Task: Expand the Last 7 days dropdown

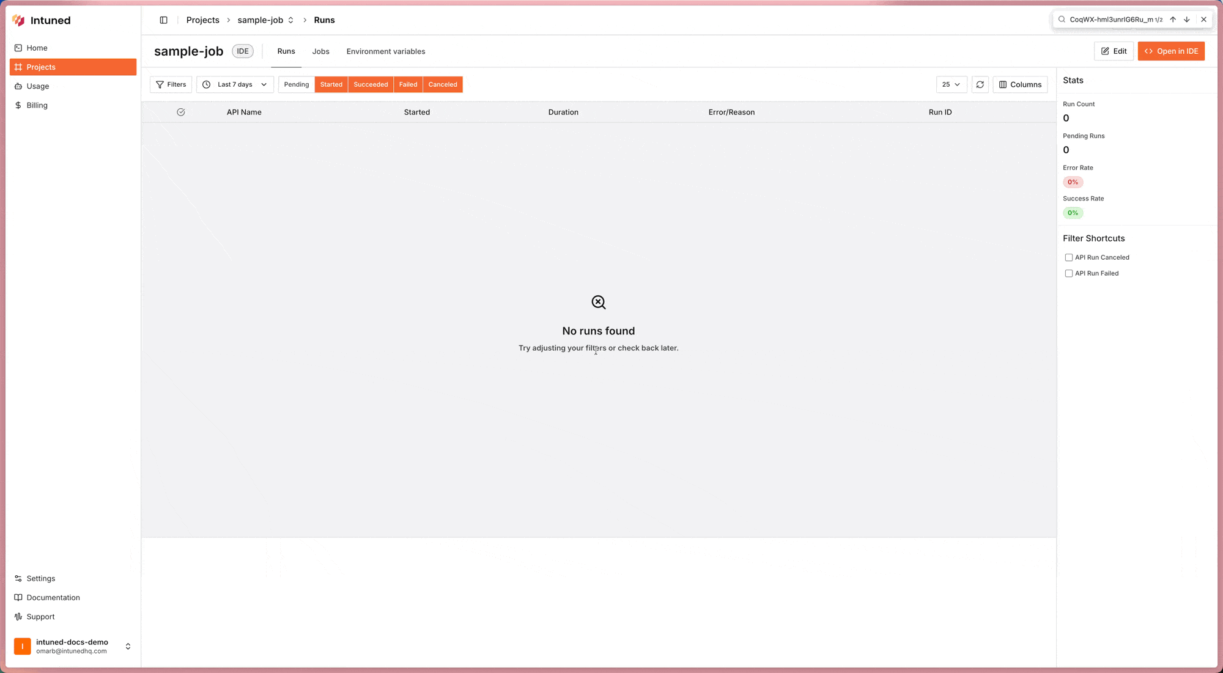Action: 235,84
